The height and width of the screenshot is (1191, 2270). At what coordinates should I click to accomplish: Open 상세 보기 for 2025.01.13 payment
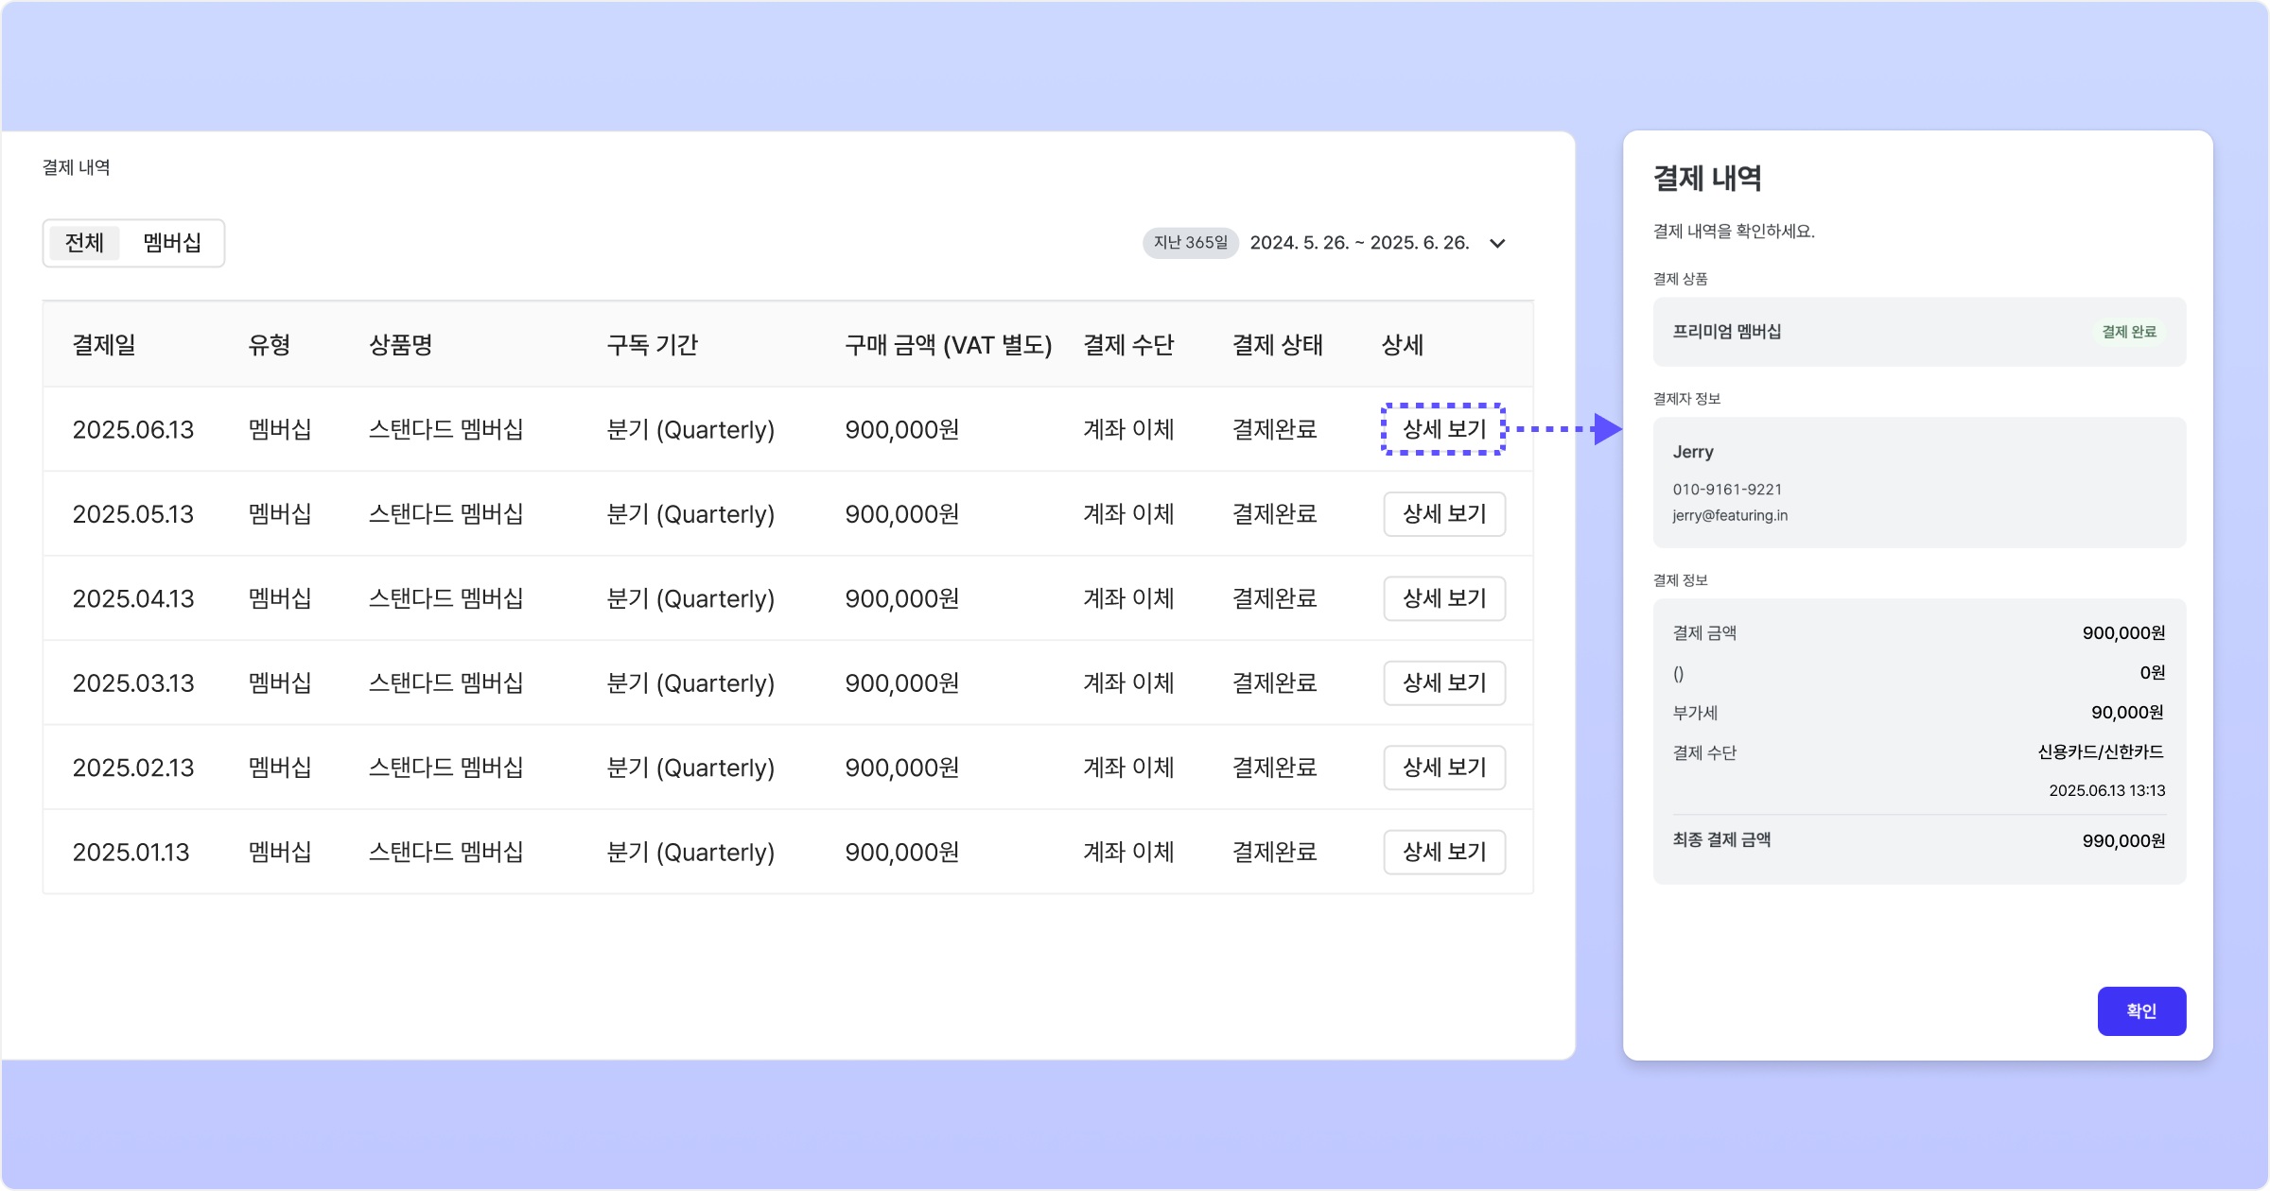pos(1443,852)
